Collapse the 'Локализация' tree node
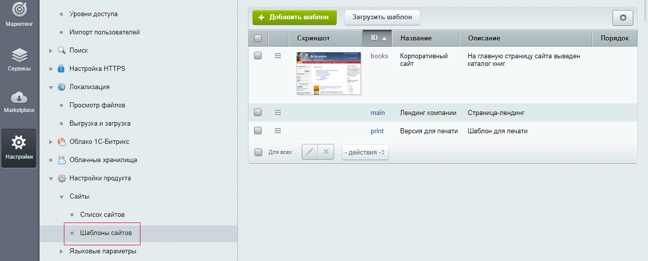 click(x=51, y=87)
